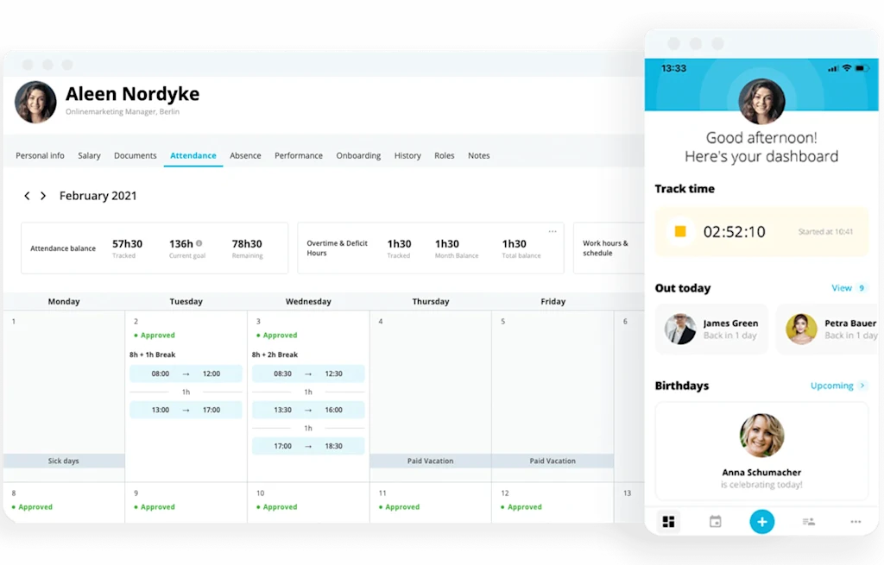Viewport: 884px width, 565px height.
Task: Click the 02:52:10 timer readout
Action: coord(734,231)
